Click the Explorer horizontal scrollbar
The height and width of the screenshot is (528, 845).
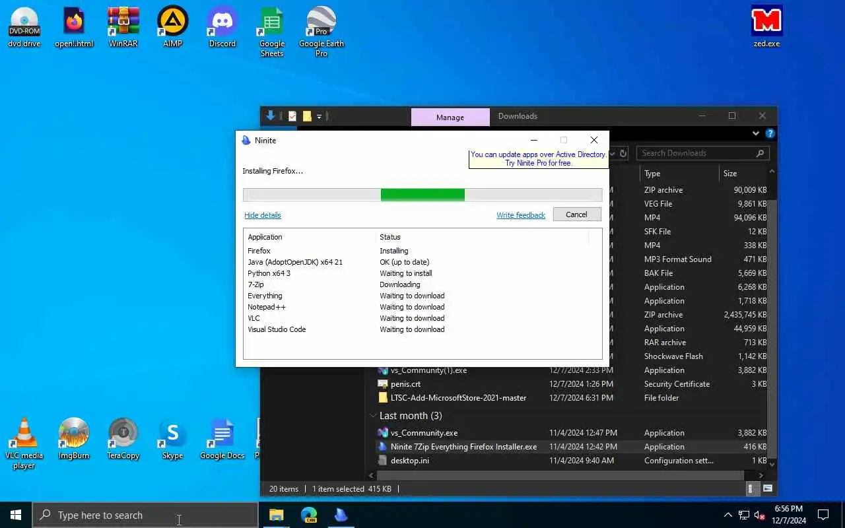[561, 475]
